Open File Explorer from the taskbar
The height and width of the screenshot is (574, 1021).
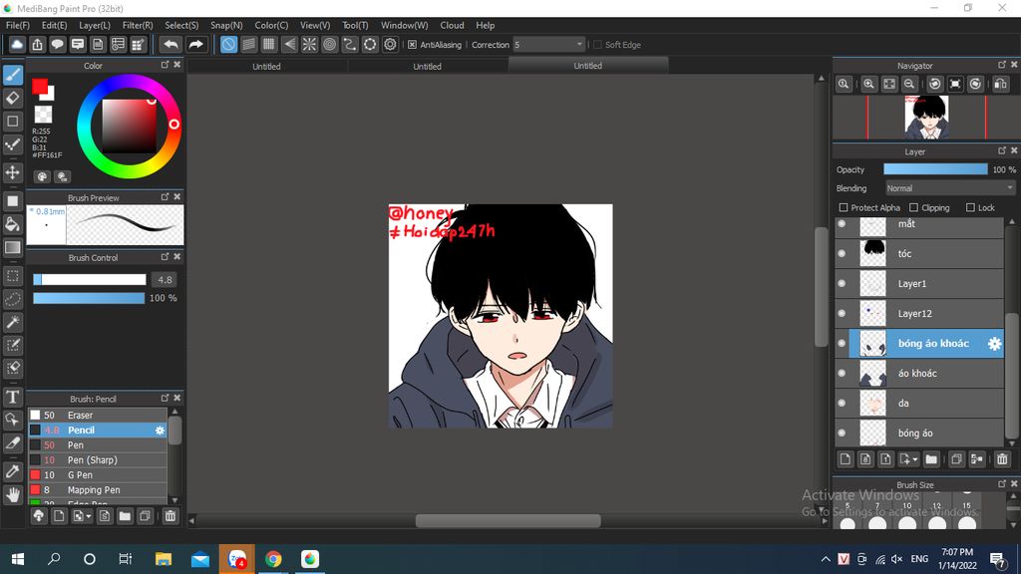(x=164, y=559)
